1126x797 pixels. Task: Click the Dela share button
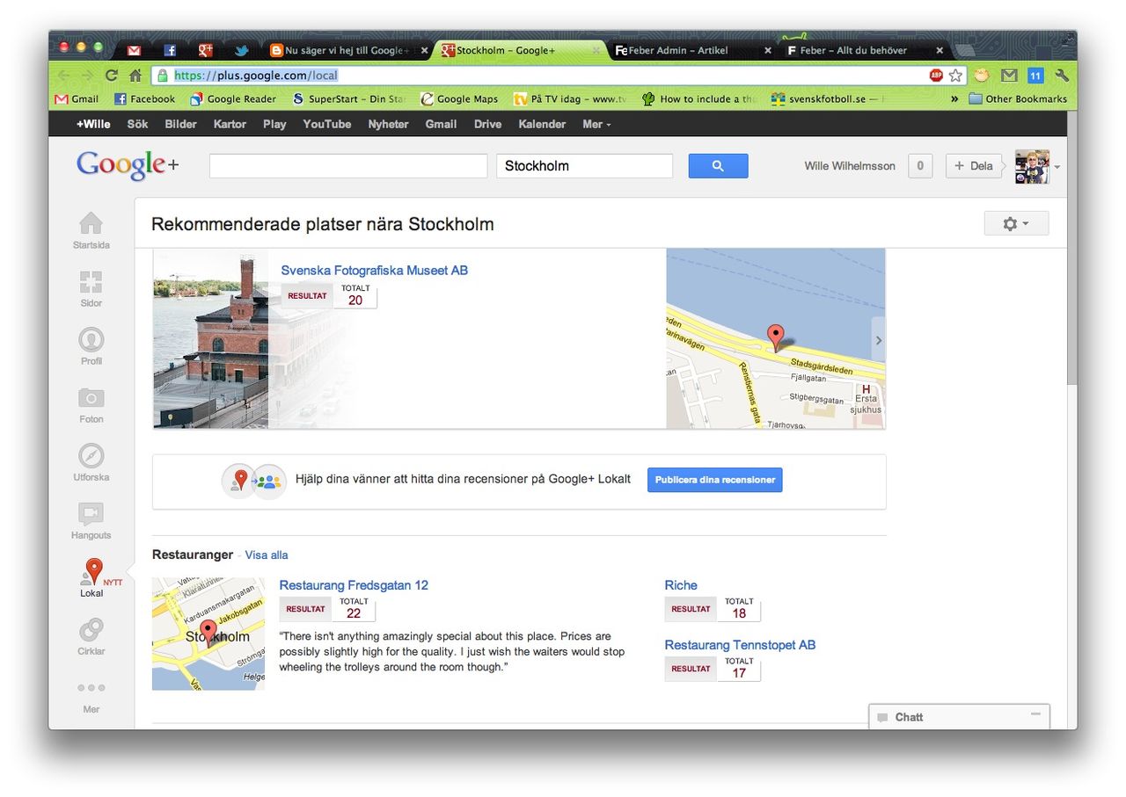(974, 165)
